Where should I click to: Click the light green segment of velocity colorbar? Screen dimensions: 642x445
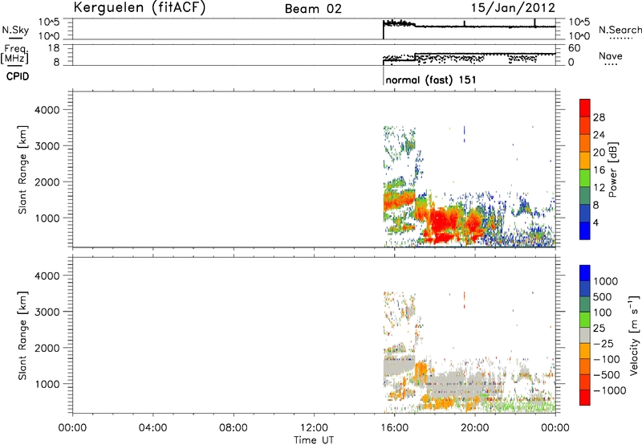[x=585, y=320]
